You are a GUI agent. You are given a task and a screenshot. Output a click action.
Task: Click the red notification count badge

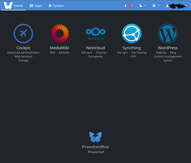pyautogui.click(x=128, y=6)
